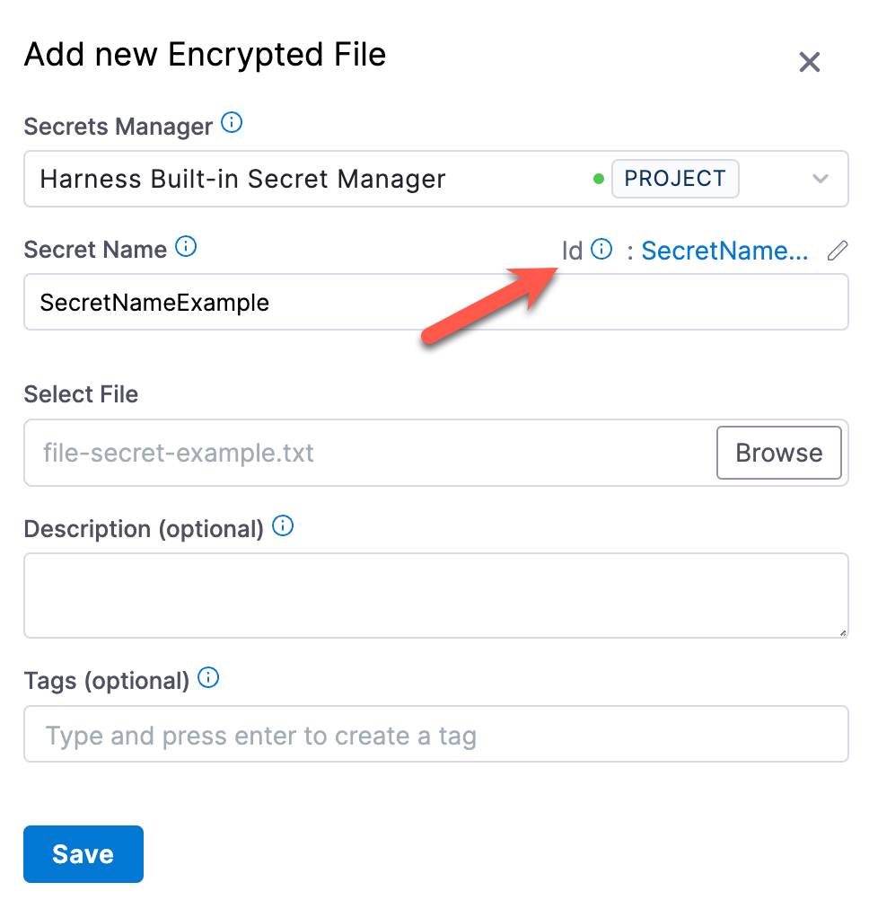Focus the Tags input field
Viewport: 869px width, 900px height.
[435, 736]
